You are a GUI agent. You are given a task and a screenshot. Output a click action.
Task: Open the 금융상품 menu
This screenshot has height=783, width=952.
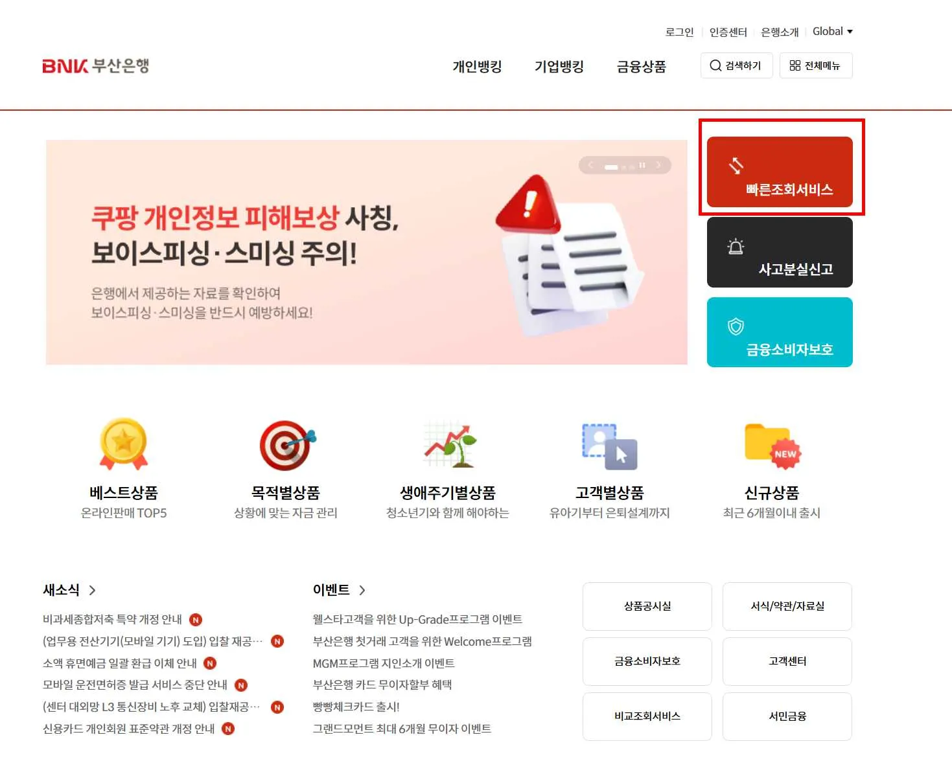point(642,66)
